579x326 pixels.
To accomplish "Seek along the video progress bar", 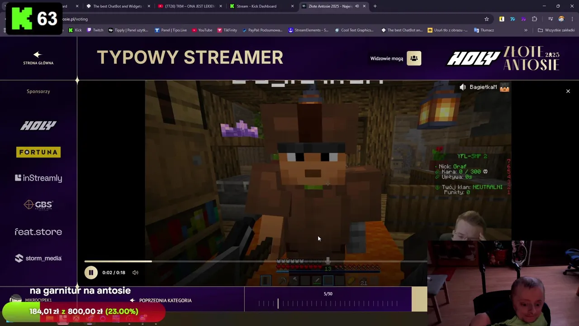I will [x=256, y=261].
